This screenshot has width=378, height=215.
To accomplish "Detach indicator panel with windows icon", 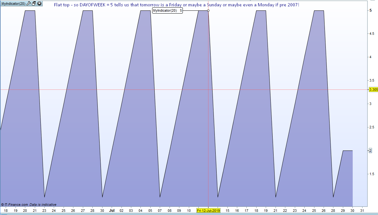I will pyautogui.click(x=34, y=3).
